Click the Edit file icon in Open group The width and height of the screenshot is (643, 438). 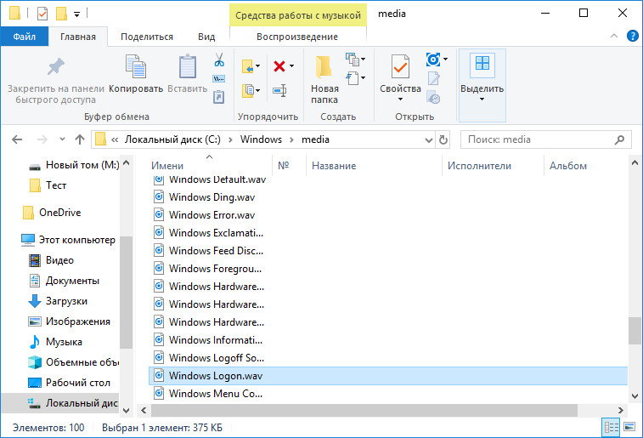coord(434,78)
